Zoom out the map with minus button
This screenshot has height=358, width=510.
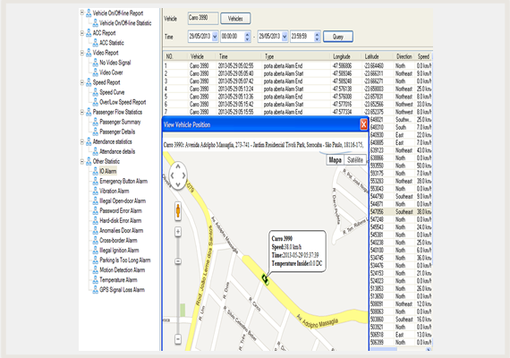pos(178,339)
